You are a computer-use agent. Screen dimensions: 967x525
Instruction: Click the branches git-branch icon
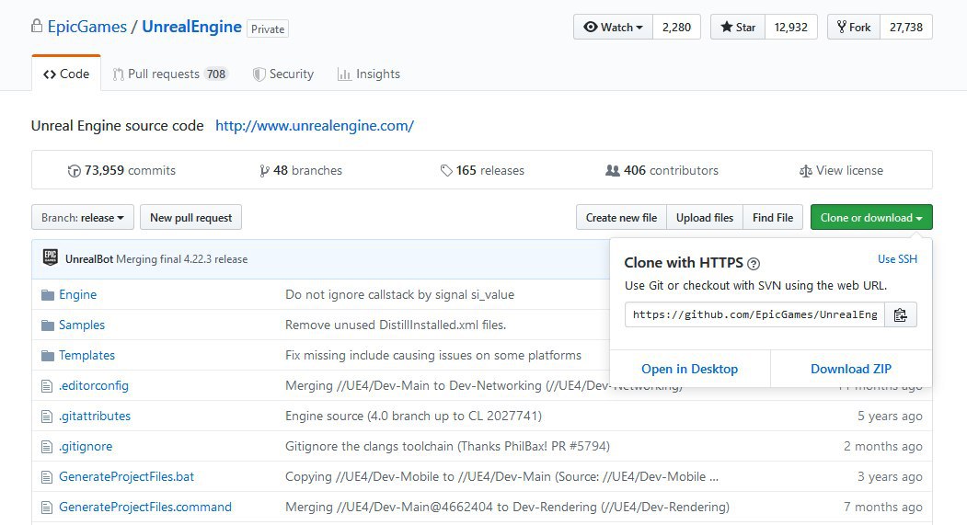pos(265,171)
